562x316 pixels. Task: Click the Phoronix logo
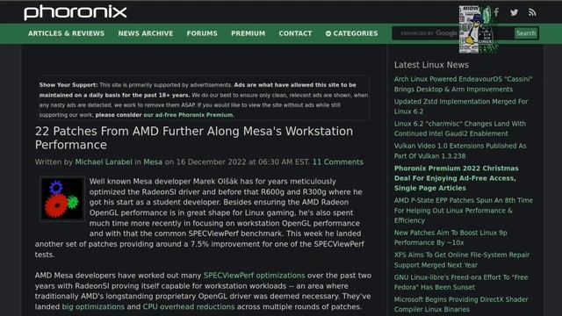pos(76,12)
